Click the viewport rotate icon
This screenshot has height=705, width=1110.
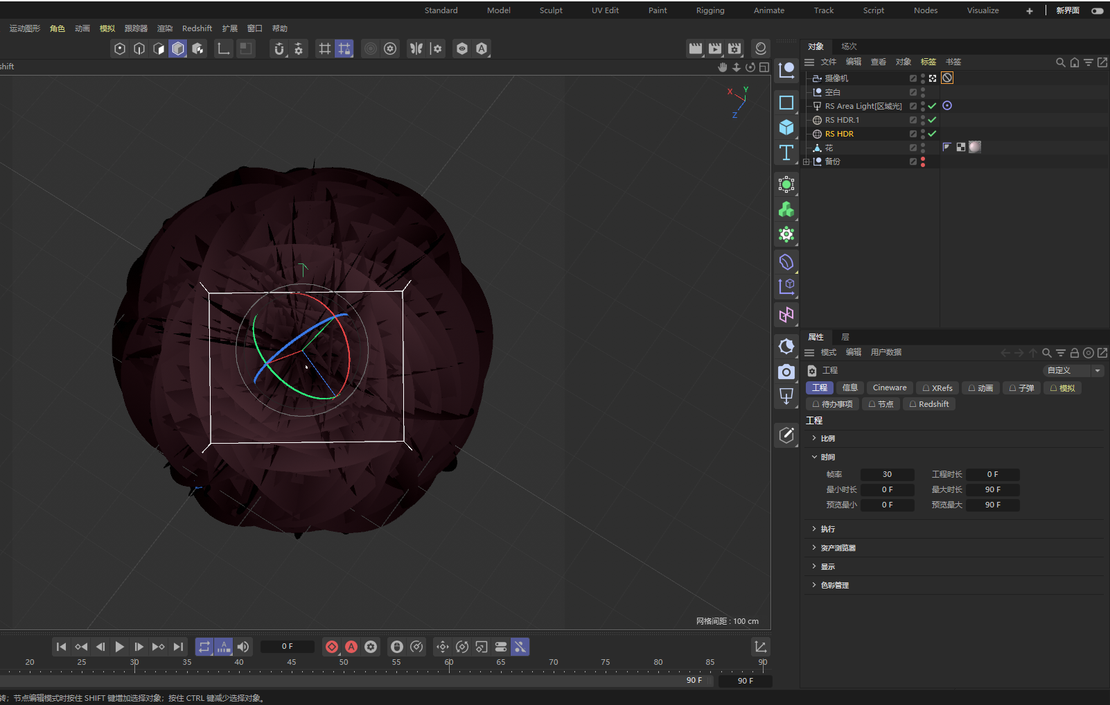pyautogui.click(x=750, y=67)
